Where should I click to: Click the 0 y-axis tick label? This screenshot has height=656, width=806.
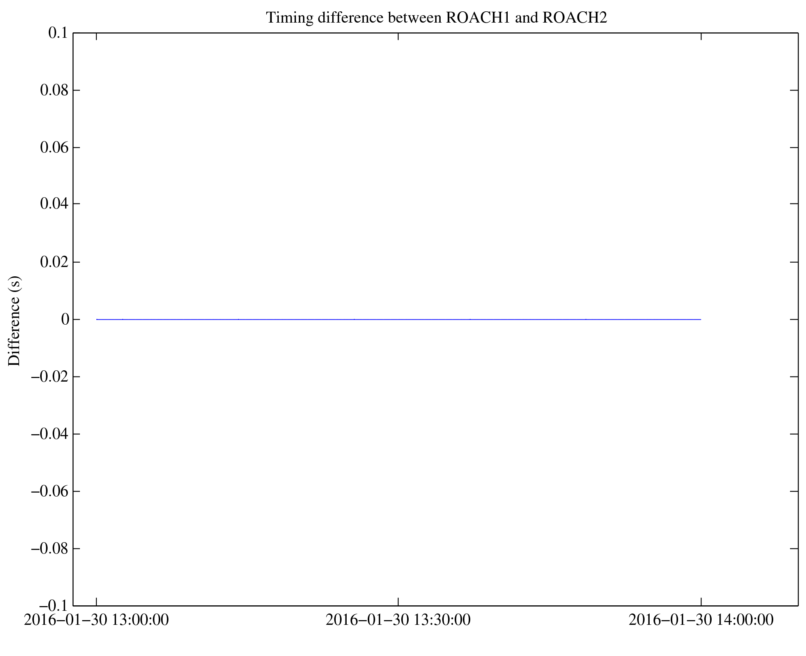click(65, 320)
